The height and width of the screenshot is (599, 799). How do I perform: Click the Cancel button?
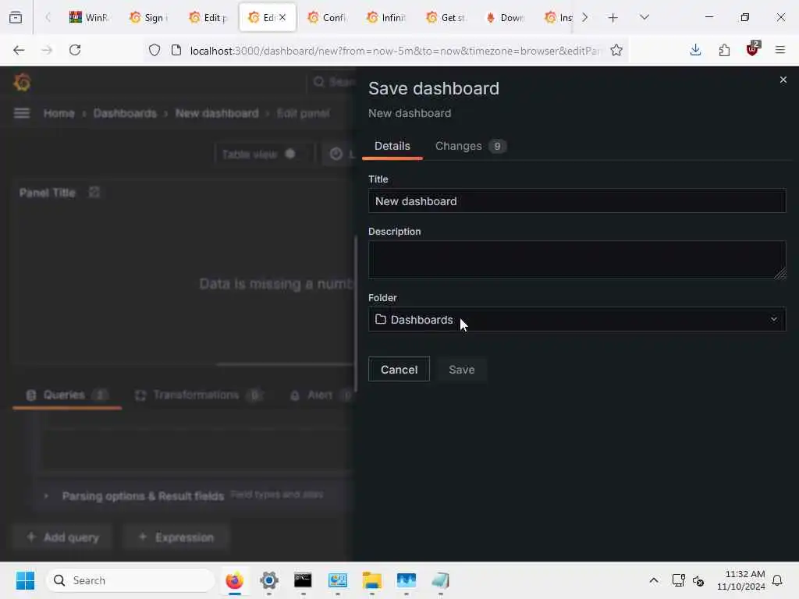[399, 369]
